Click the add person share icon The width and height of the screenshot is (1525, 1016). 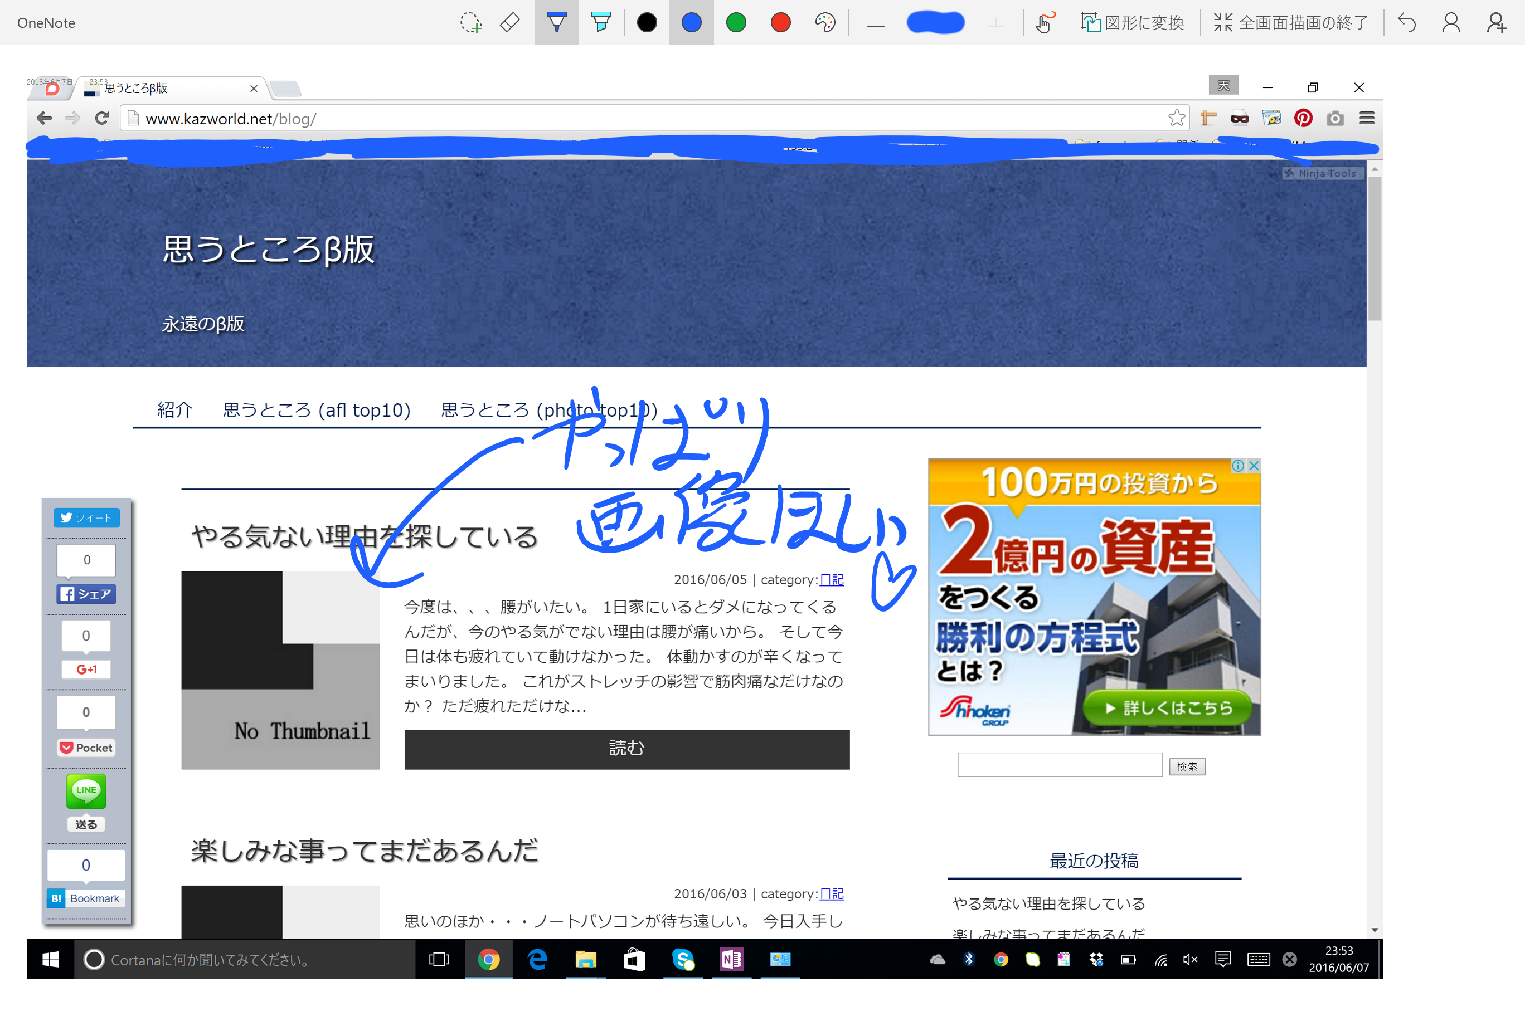(x=1497, y=23)
